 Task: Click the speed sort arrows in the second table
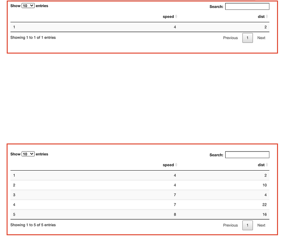tap(176, 165)
